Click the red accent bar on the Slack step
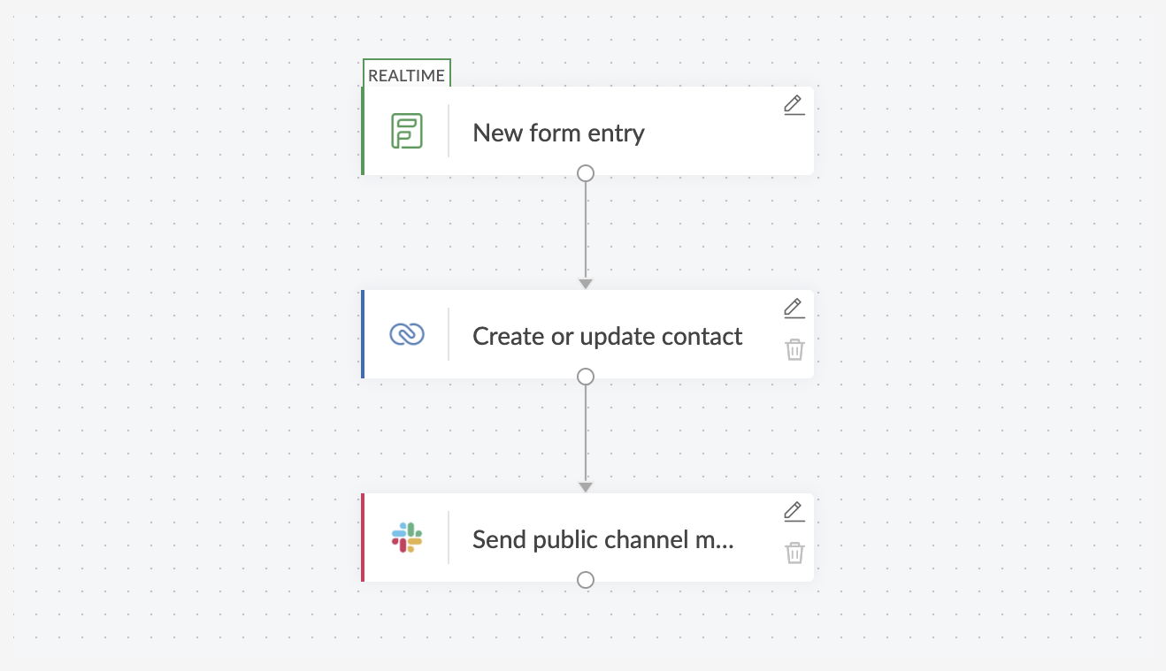This screenshot has width=1166, height=671. pos(363,538)
